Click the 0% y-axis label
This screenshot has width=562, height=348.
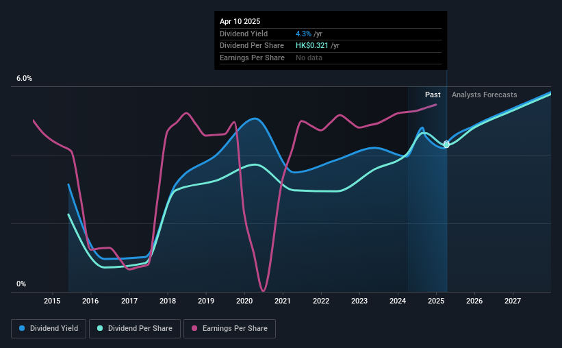pos(21,284)
